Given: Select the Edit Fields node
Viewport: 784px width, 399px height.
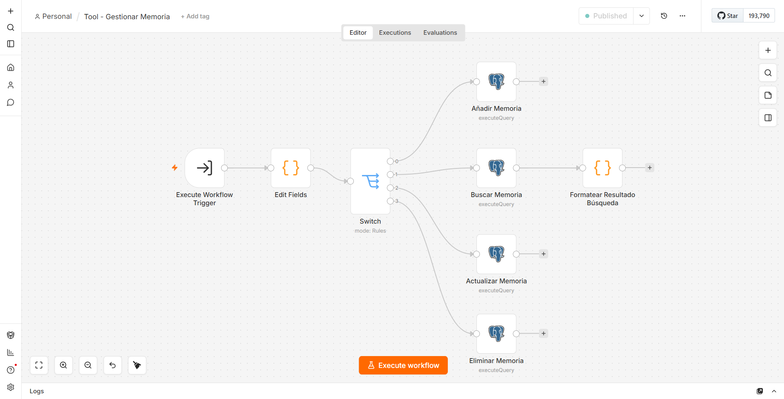Looking at the screenshot, I should point(291,168).
